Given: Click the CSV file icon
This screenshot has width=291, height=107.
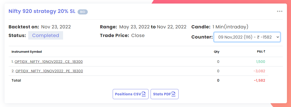Looking at the screenshot, I should (144, 94).
